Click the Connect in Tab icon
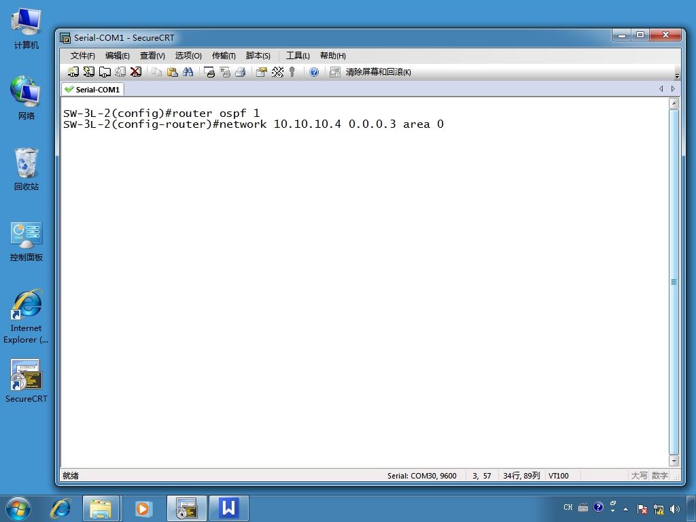This screenshot has height=522, width=696. [105, 72]
